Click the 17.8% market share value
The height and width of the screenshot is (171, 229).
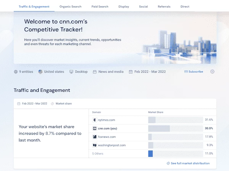point(209,137)
